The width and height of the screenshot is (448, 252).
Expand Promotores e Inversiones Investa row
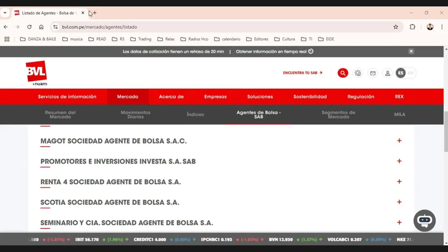(221, 161)
